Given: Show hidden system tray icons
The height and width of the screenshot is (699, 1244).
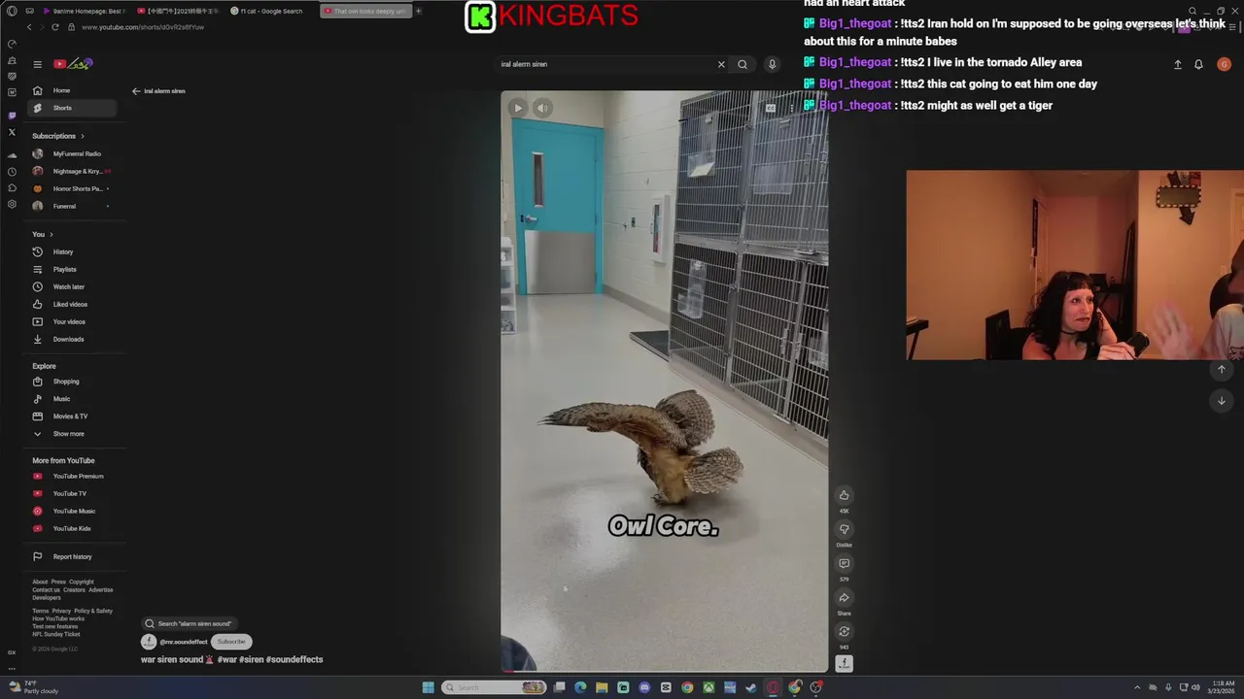Looking at the screenshot, I should coord(1139,687).
